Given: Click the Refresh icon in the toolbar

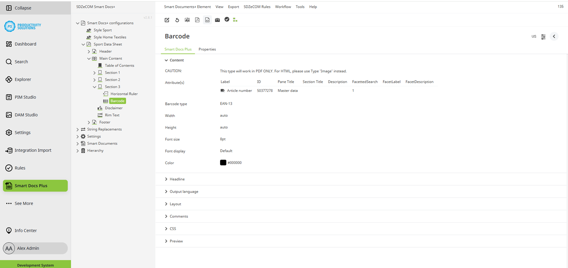Looking at the screenshot, I should 177,19.
